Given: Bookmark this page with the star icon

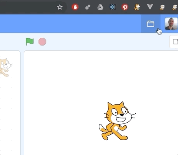Looking at the screenshot, I should (60, 7).
